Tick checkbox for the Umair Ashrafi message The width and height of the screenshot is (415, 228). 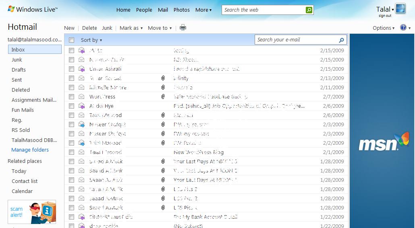(x=71, y=69)
